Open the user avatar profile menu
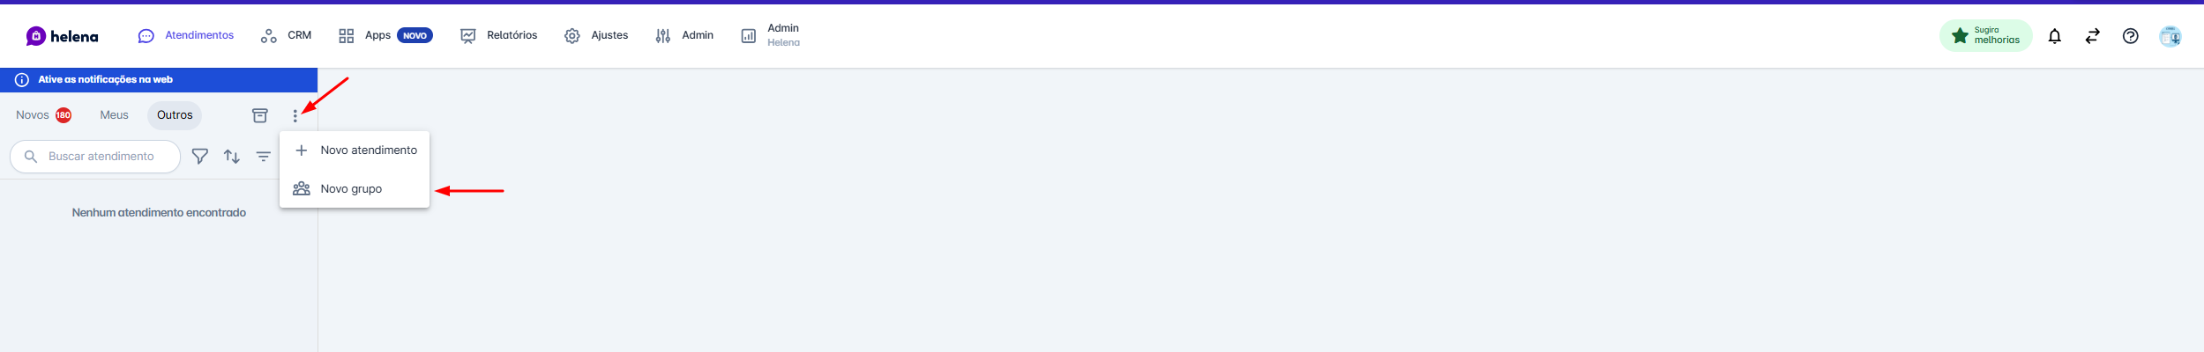The height and width of the screenshot is (352, 2204). tap(2170, 36)
